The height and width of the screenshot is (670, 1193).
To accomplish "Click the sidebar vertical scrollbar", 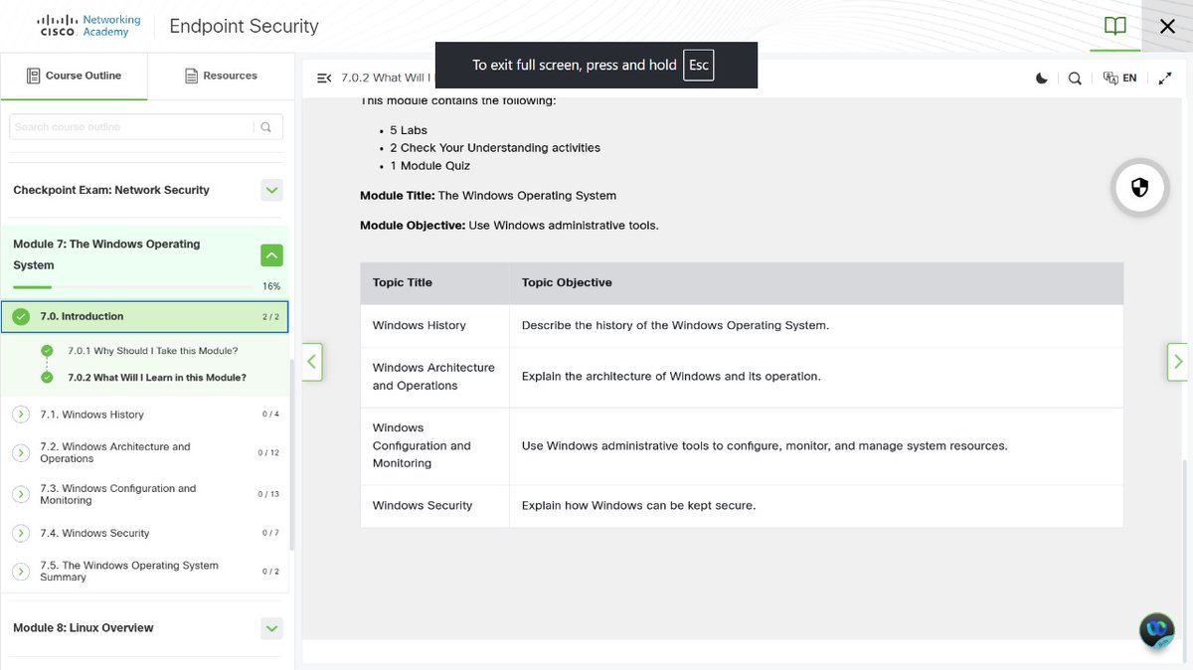I will (291, 455).
